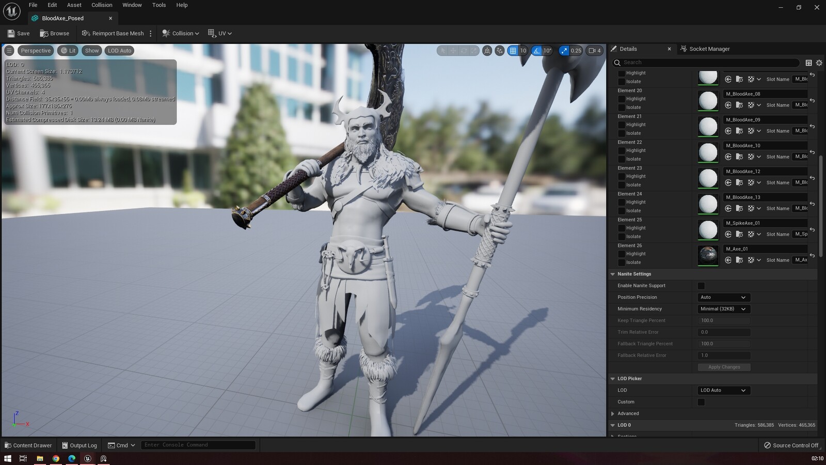Switch to the Details tab
The height and width of the screenshot is (465, 826).
(x=628, y=49)
